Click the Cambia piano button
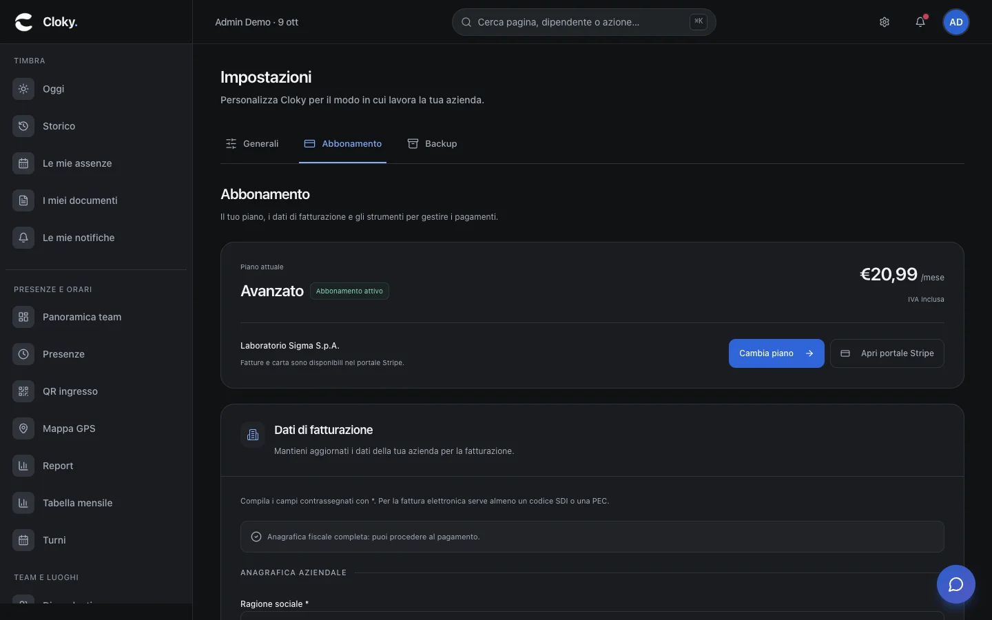The height and width of the screenshot is (620, 992). [x=776, y=353]
